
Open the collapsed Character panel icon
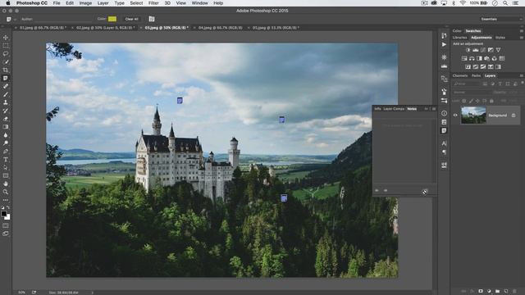444,143
